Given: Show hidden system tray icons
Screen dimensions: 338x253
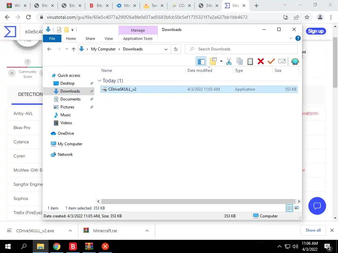Looking at the screenshot, I should coord(279,246).
